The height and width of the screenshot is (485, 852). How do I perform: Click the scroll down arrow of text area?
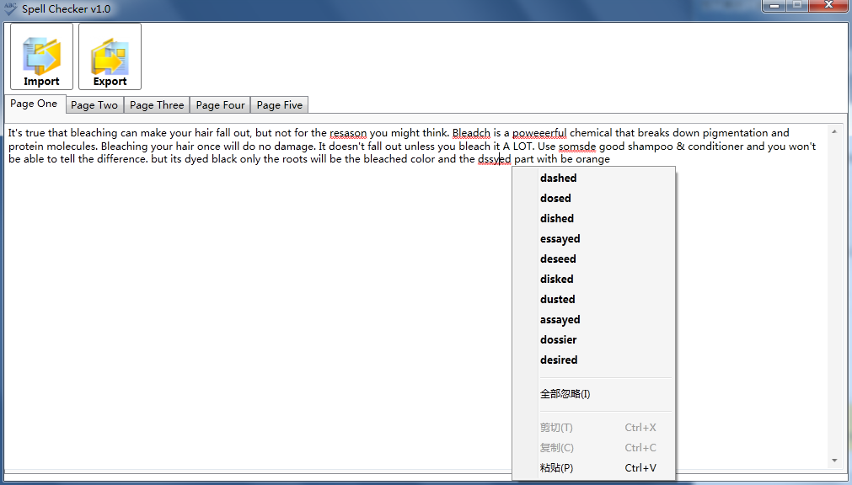[833, 461]
